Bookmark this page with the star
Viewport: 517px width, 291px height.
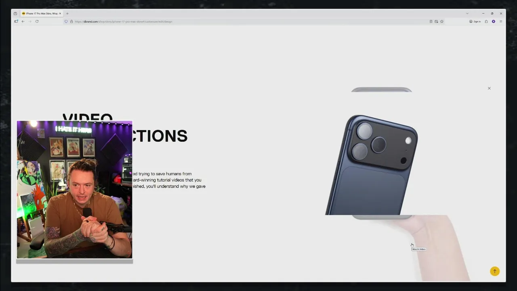(x=442, y=21)
